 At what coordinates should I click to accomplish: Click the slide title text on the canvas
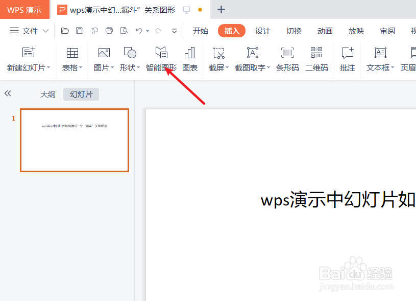338,200
